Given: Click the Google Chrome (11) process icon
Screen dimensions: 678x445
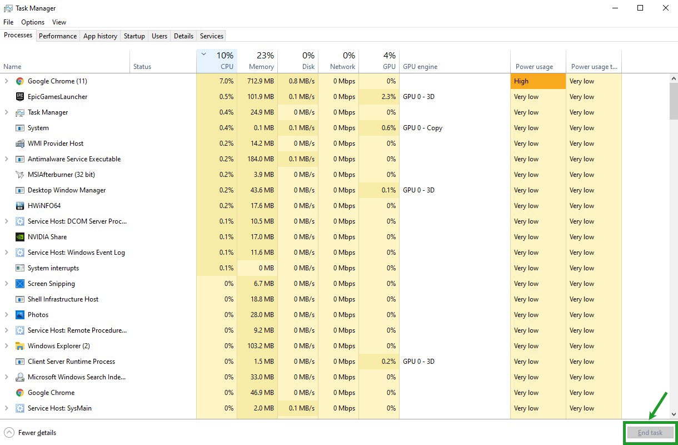Looking at the screenshot, I should (20, 81).
